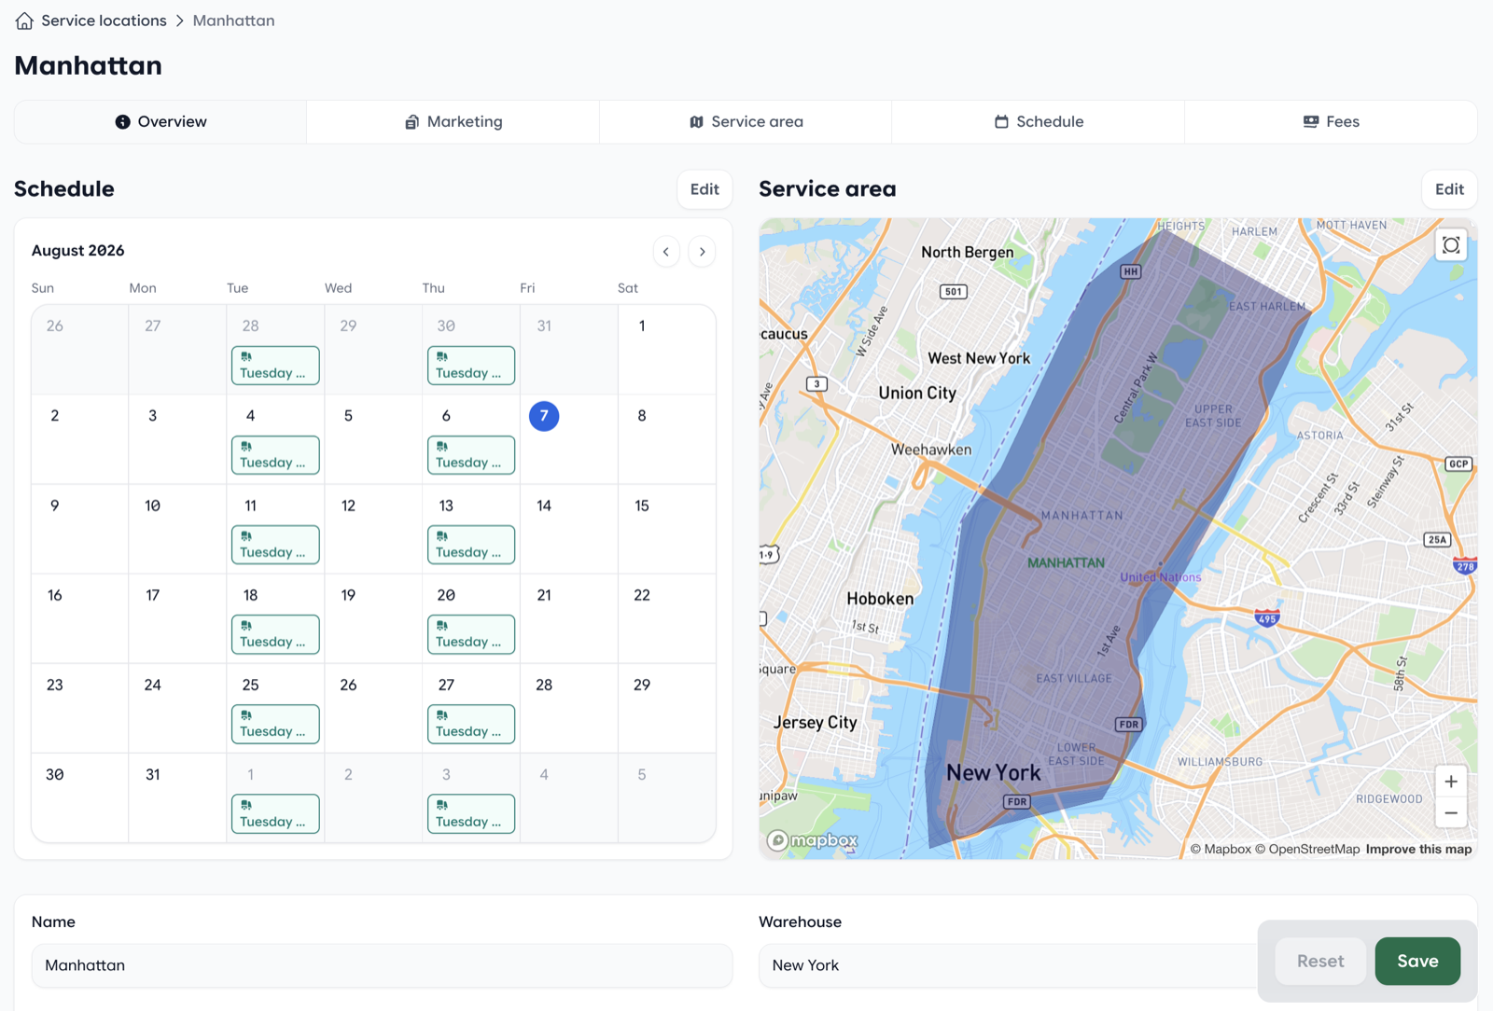The image size is (1493, 1011).
Task: Edit the Service area section
Action: coord(1449,189)
